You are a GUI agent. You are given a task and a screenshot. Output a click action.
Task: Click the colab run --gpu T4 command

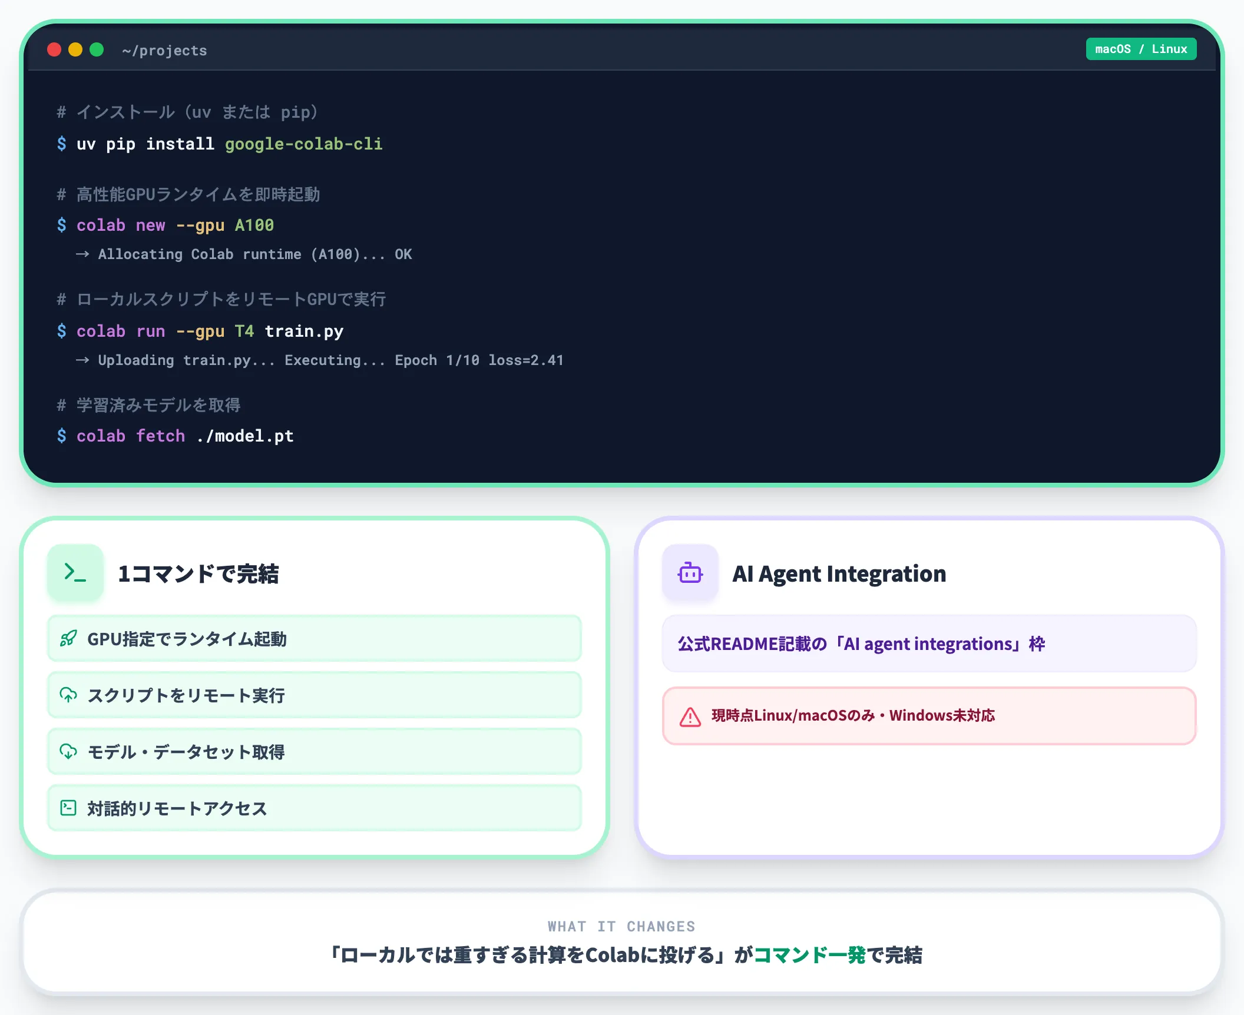[x=200, y=331]
